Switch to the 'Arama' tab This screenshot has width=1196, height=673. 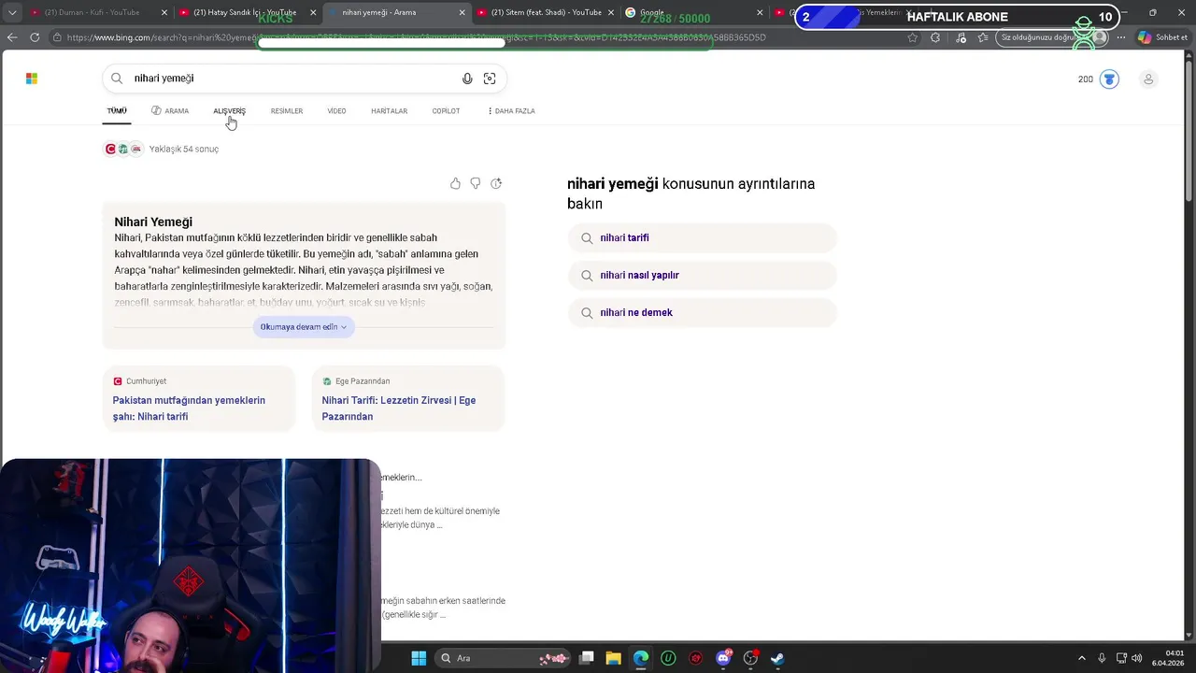(170, 111)
